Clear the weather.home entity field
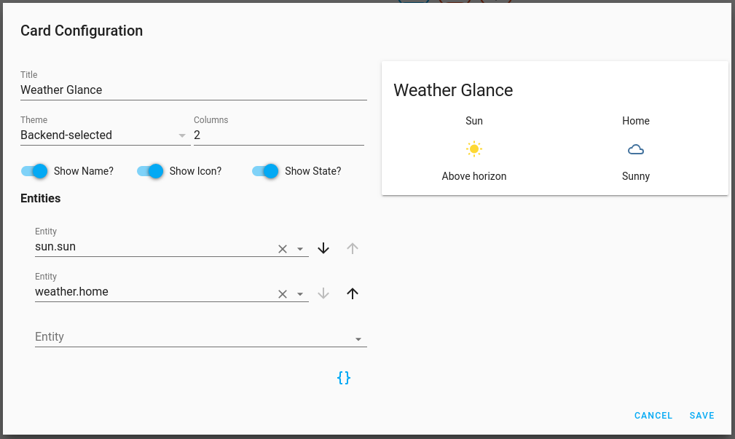 [x=282, y=294]
